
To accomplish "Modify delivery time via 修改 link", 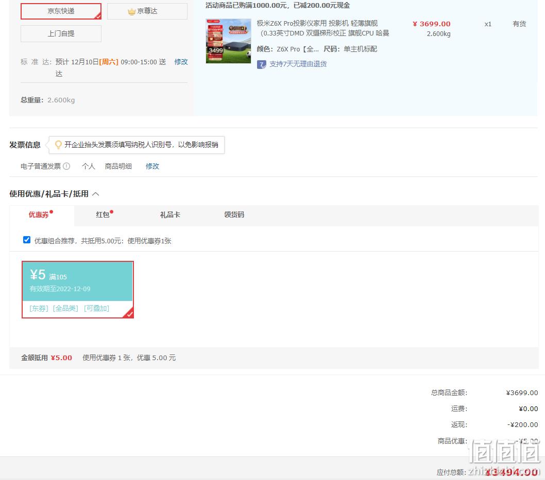I will click(x=181, y=62).
